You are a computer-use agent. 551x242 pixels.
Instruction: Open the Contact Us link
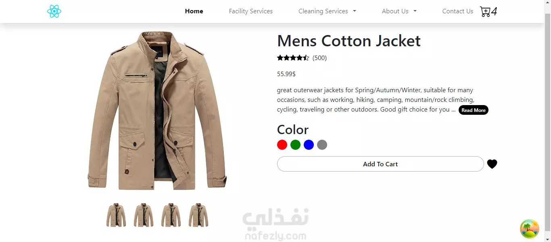(x=457, y=11)
